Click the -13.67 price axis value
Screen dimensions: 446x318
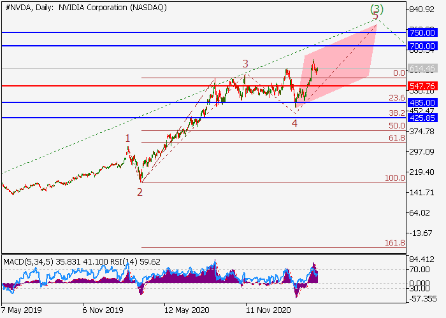pyautogui.click(x=421, y=233)
